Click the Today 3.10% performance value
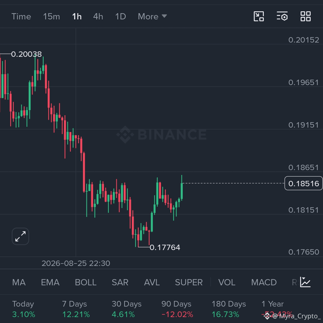323x323 pixels. coord(24,314)
